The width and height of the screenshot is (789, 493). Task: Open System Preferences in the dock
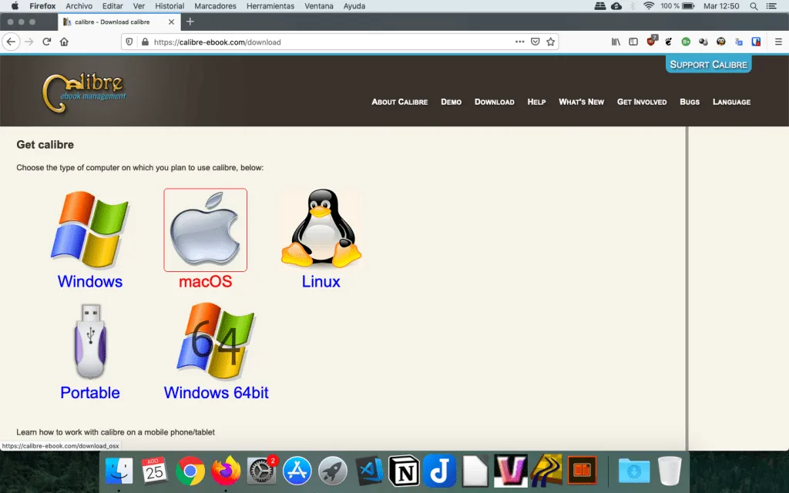tap(262, 471)
